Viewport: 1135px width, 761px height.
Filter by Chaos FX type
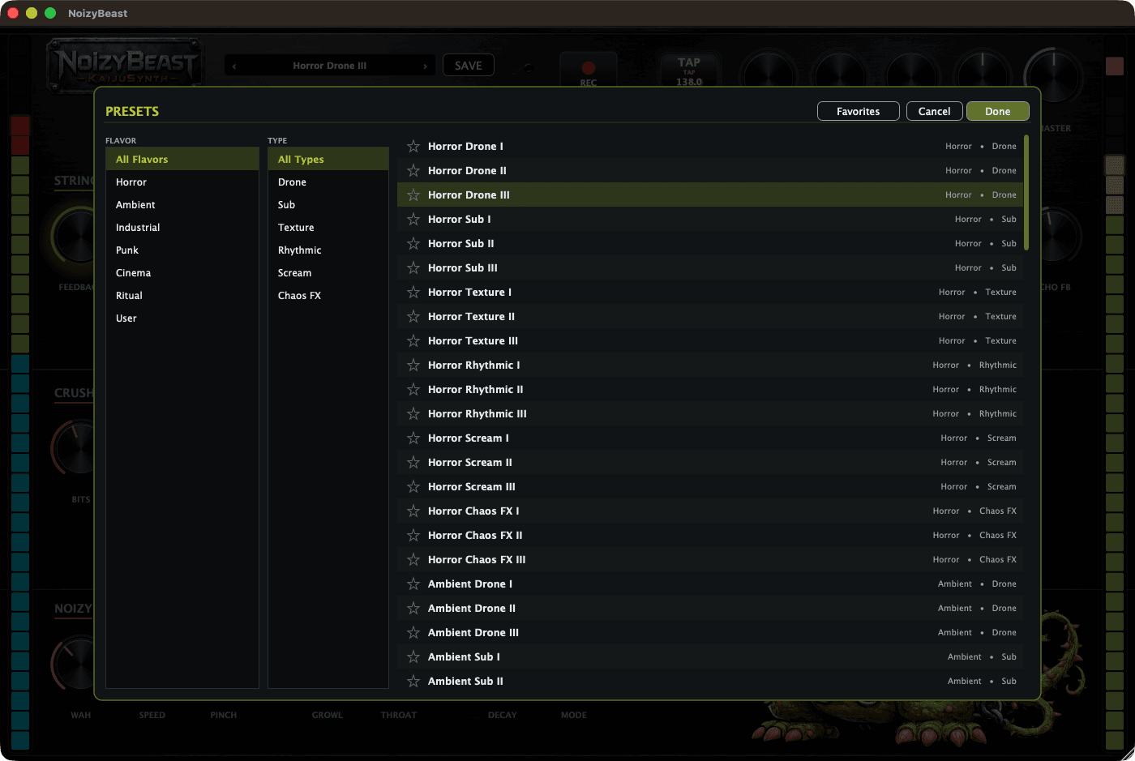(328, 296)
